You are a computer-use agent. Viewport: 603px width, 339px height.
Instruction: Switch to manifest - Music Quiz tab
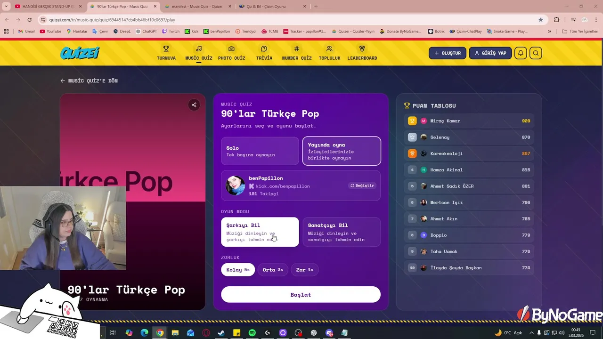[x=197, y=7]
